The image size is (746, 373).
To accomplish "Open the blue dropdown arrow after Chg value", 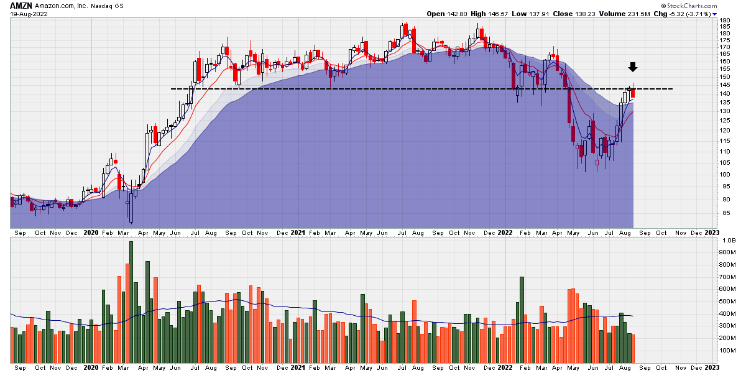I will [715, 14].
